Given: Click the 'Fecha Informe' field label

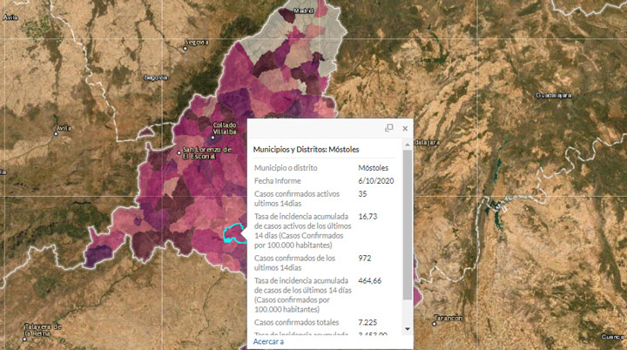Looking at the screenshot, I should [278, 181].
